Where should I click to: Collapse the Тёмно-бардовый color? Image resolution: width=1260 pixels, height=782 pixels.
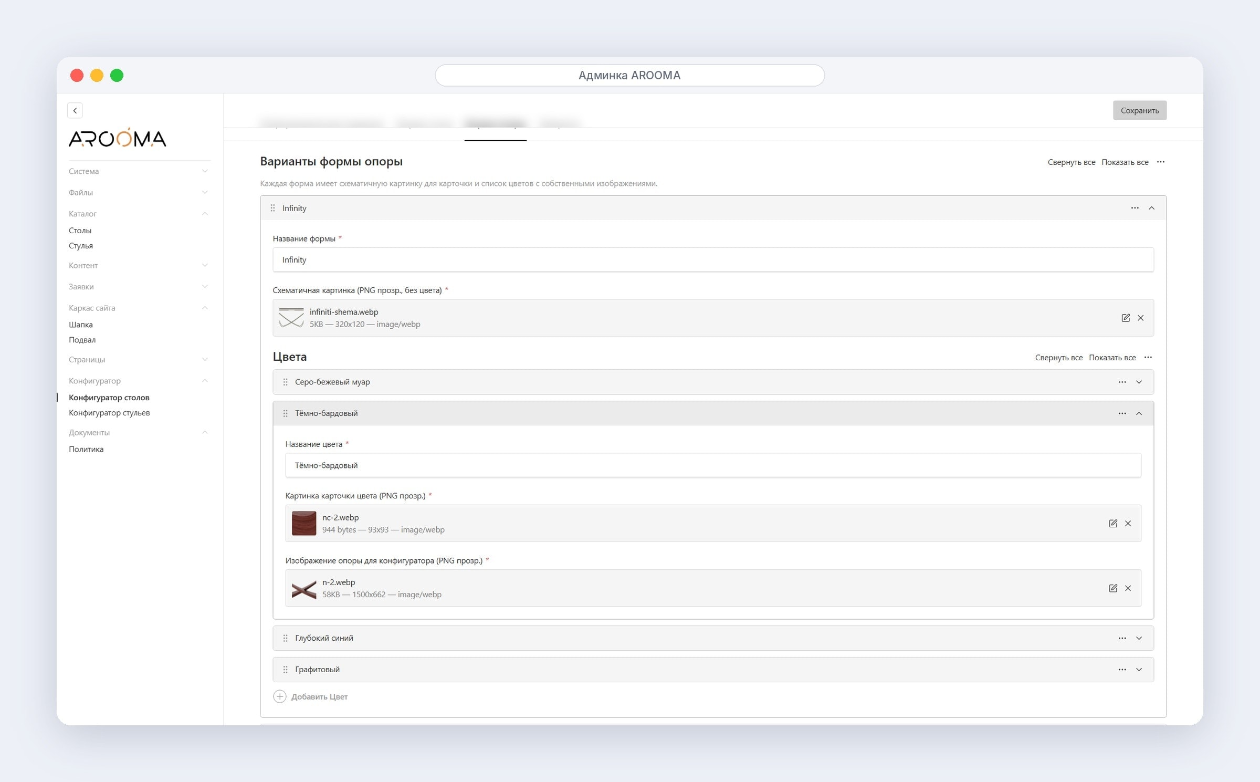[x=1139, y=413]
